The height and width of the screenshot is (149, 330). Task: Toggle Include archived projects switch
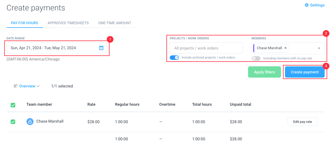coord(174,58)
